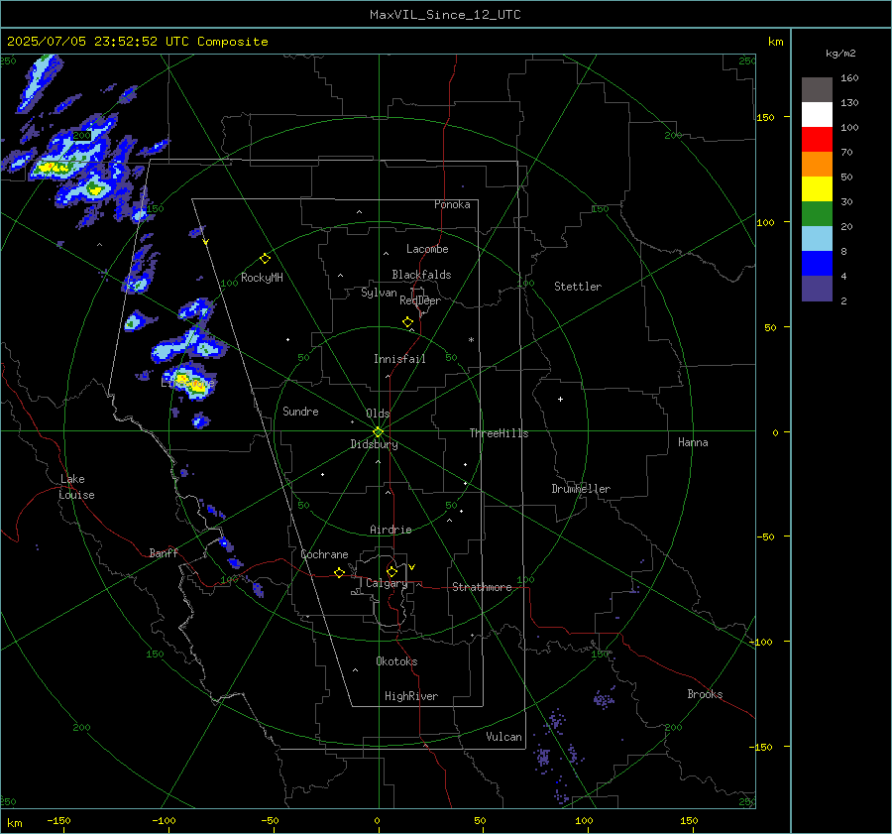The height and width of the screenshot is (834, 892).
Task: Click the Ponoka city label
Action: pyautogui.click(x=452, y=204)
